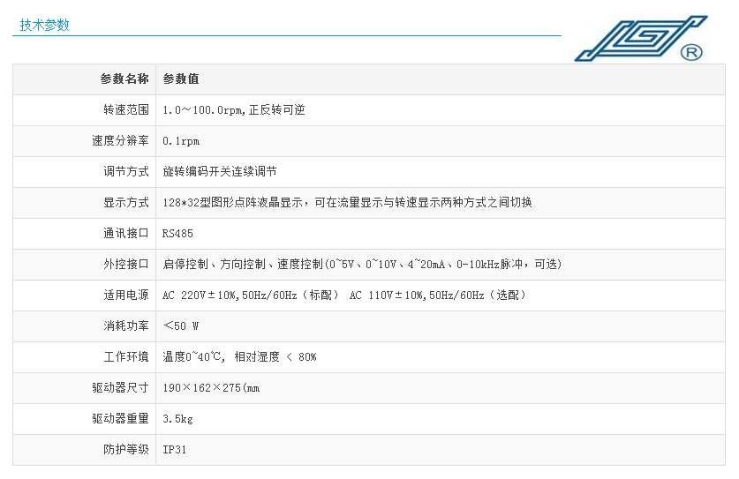
Task: Click the 参数值 column header
Action: point(181,79)
